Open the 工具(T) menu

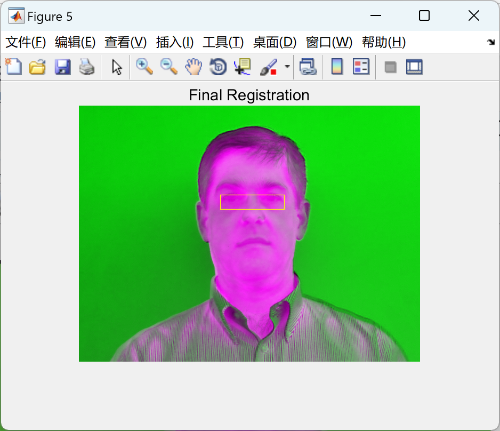pos(223,42)
